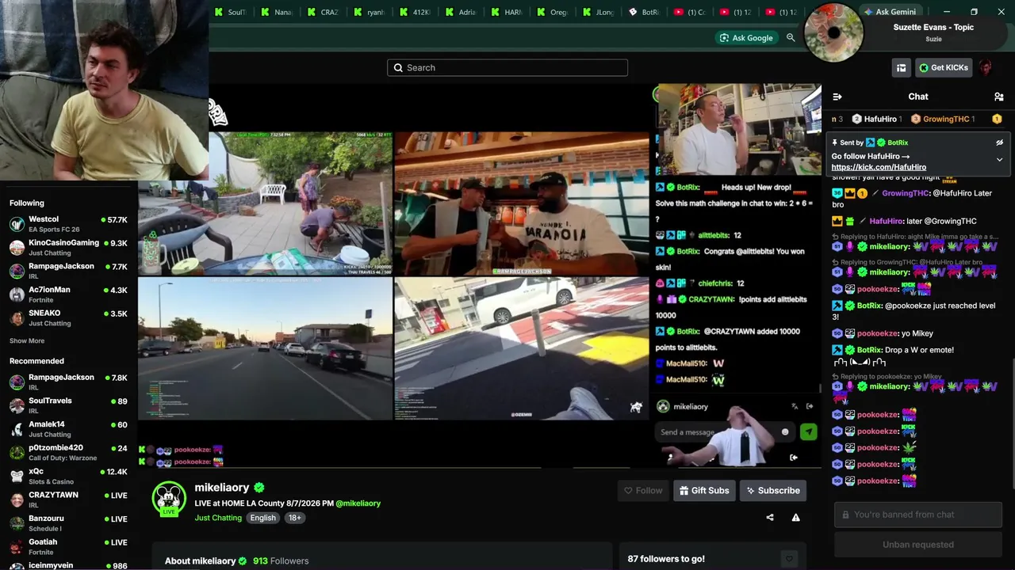
Task: Click the 18+ tag
Action: 294,518
